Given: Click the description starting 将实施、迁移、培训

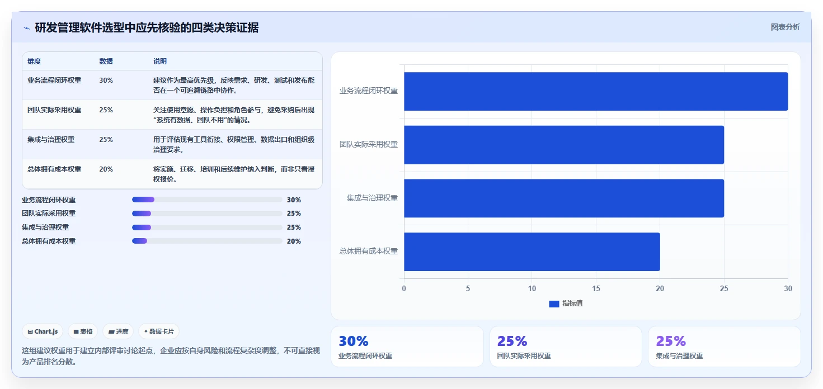Looking at the screenshot, I should click(234, 174).
